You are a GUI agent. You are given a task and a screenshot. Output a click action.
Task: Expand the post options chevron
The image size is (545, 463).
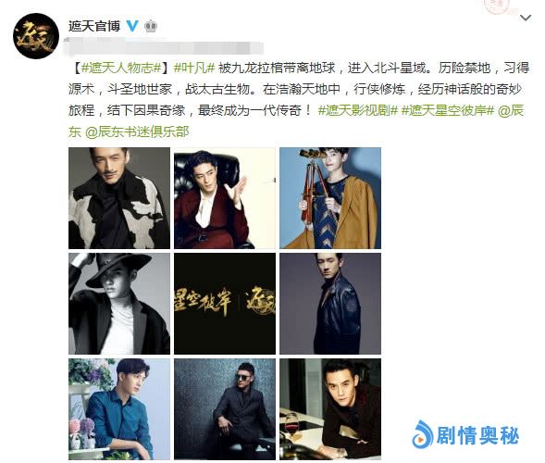tap(526, 18)
